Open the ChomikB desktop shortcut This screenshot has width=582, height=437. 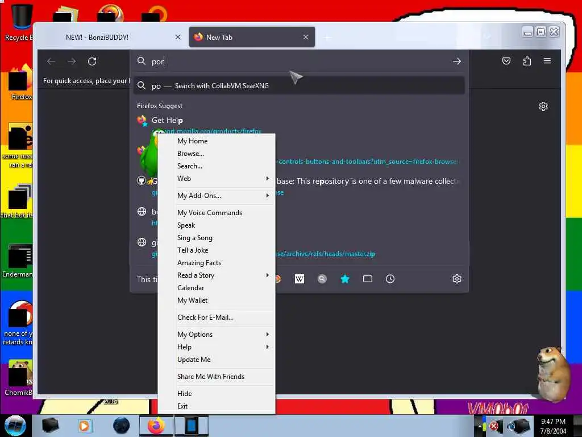(x=18, y=377)
